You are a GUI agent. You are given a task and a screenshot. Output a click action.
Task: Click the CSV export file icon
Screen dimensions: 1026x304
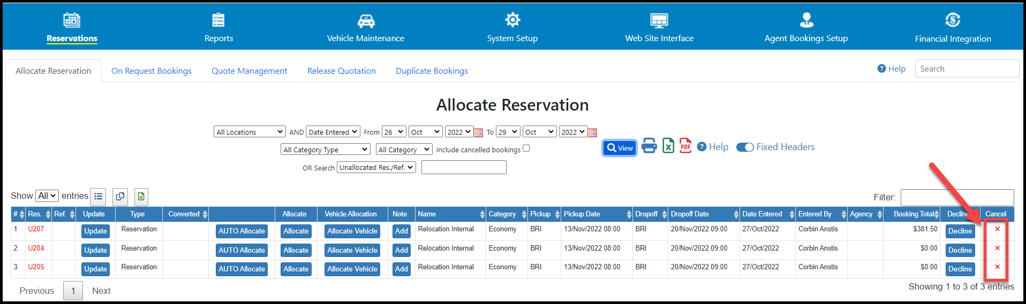[141, 197]
